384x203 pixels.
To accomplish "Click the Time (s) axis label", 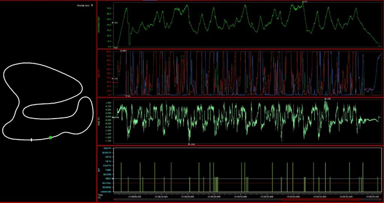I will click(100, 196).
